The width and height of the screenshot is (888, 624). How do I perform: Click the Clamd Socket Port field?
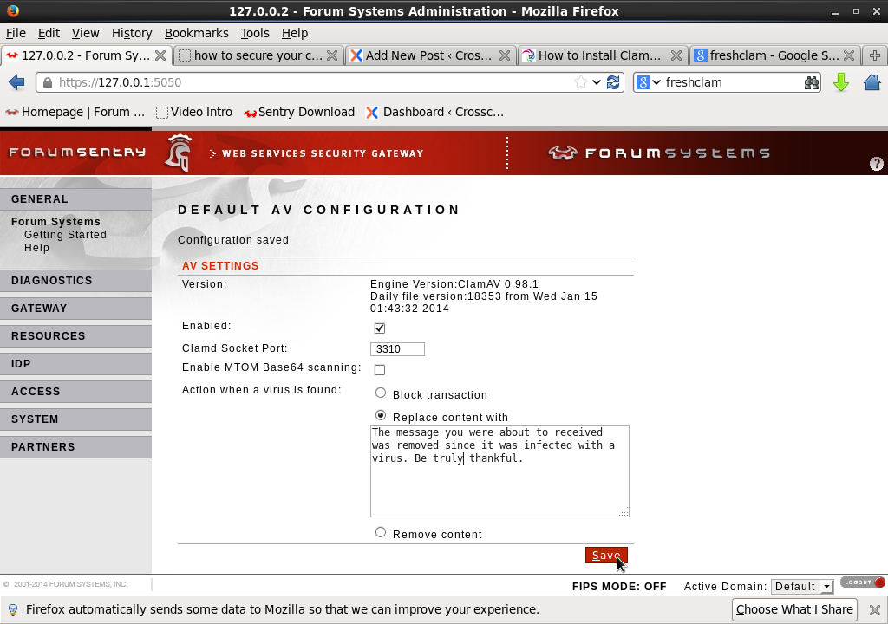pyautogui.click(x=397, y=348)
